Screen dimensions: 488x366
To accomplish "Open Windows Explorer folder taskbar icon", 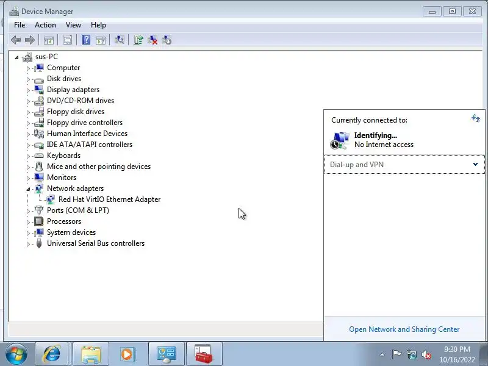I will pyautogui.click(x=91, y=354).
